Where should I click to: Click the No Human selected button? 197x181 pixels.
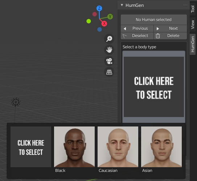(154, 20)
